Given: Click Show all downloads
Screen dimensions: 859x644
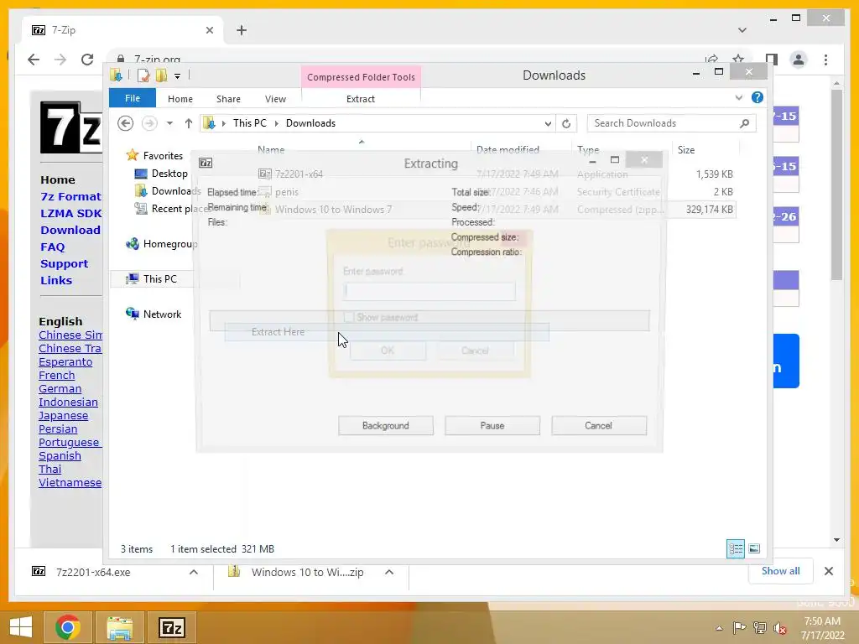Looking at the screenshot, I should [x=781, y=571].
